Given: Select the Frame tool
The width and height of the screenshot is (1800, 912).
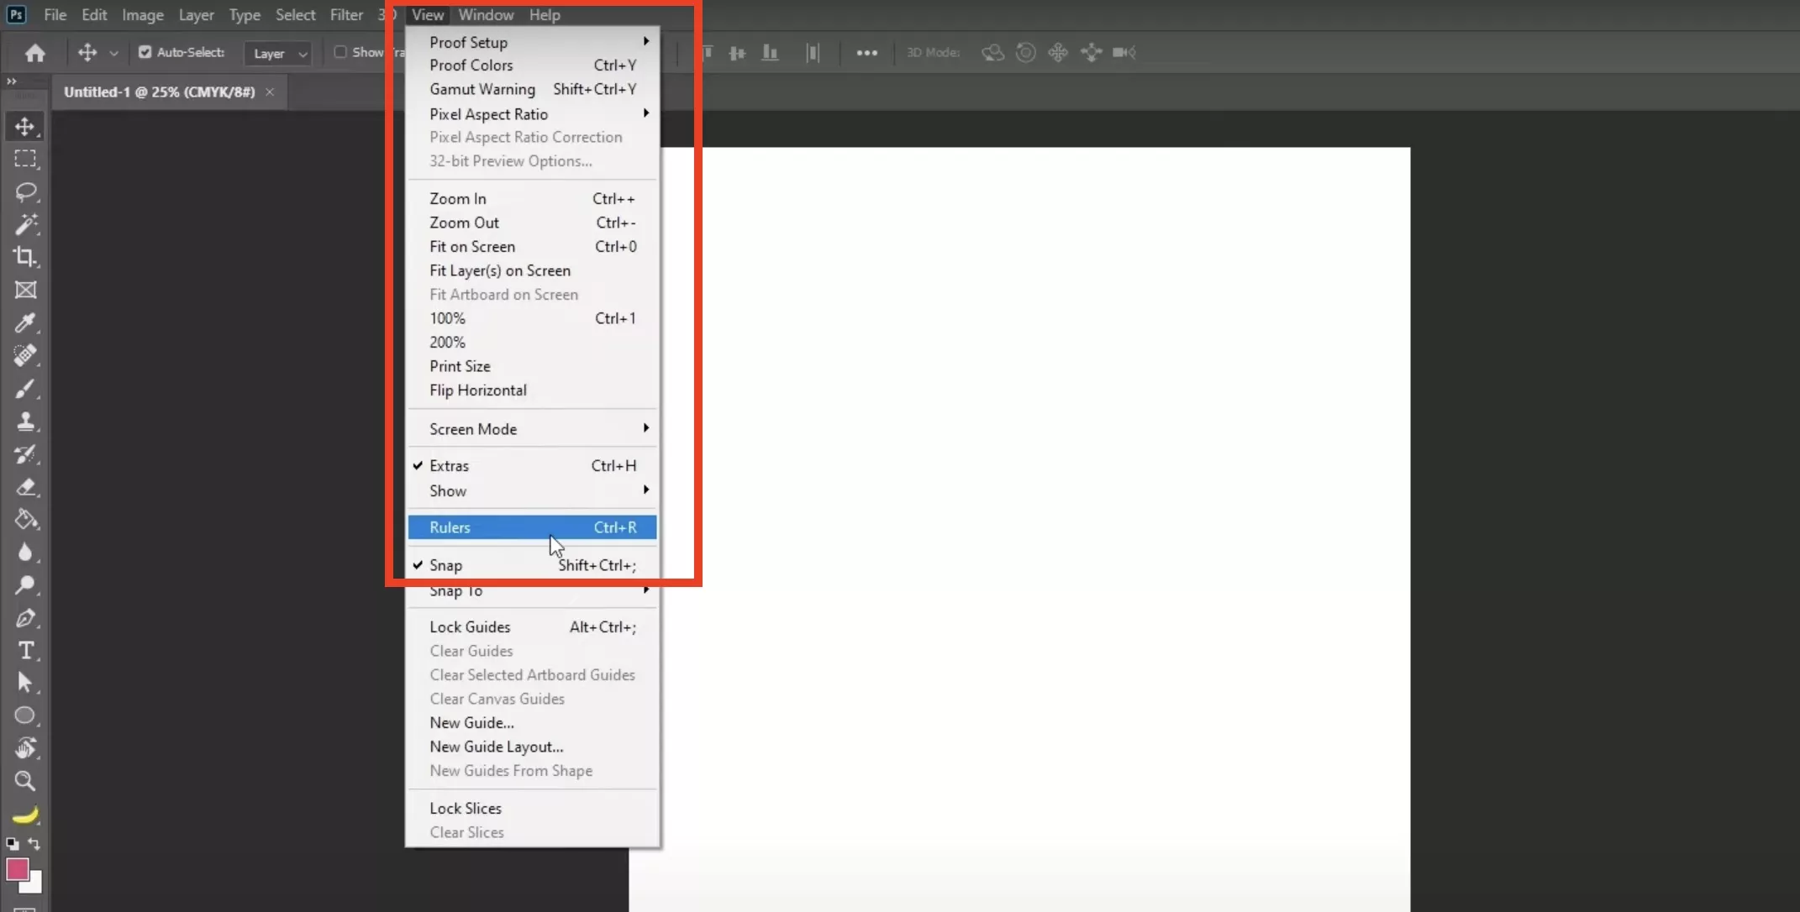Looking at the screenshot, I should point(25,290).
